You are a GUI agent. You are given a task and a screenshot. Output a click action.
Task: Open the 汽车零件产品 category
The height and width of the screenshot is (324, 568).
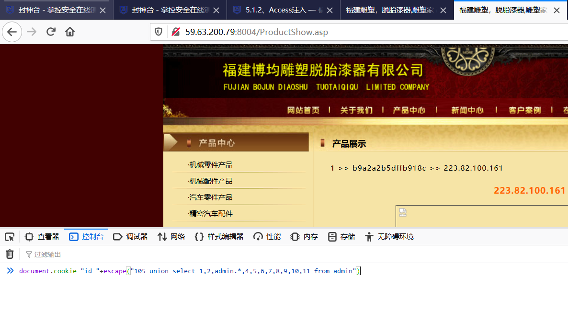coord(210,197)
